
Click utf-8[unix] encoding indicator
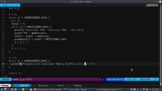115,79
